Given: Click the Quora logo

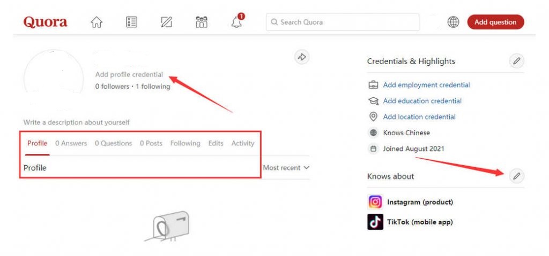Looking at the screenshot, I should [45, 22].
